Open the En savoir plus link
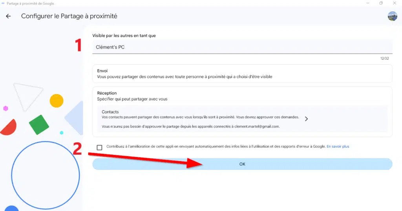This screenshot has width=402, height=211. tap(338, 146)
